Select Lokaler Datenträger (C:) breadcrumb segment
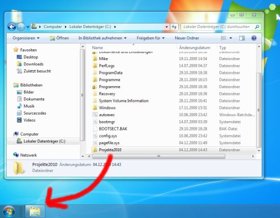 point(90,27)
